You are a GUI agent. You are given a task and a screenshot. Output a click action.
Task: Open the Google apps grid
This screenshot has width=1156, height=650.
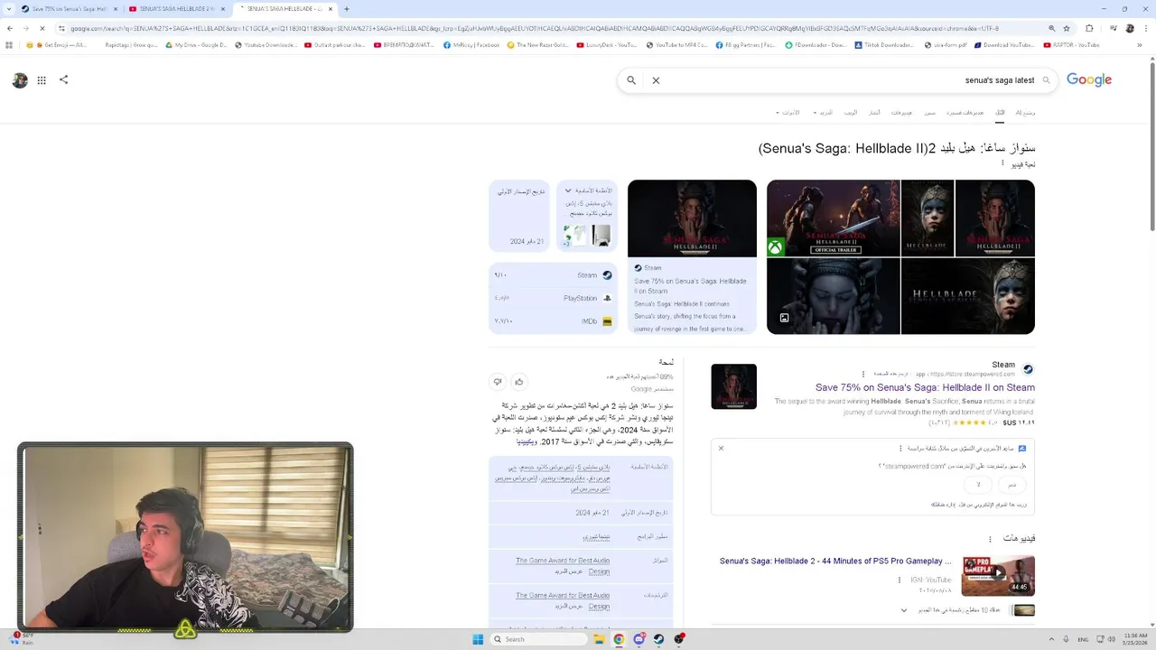coord(42,79)
